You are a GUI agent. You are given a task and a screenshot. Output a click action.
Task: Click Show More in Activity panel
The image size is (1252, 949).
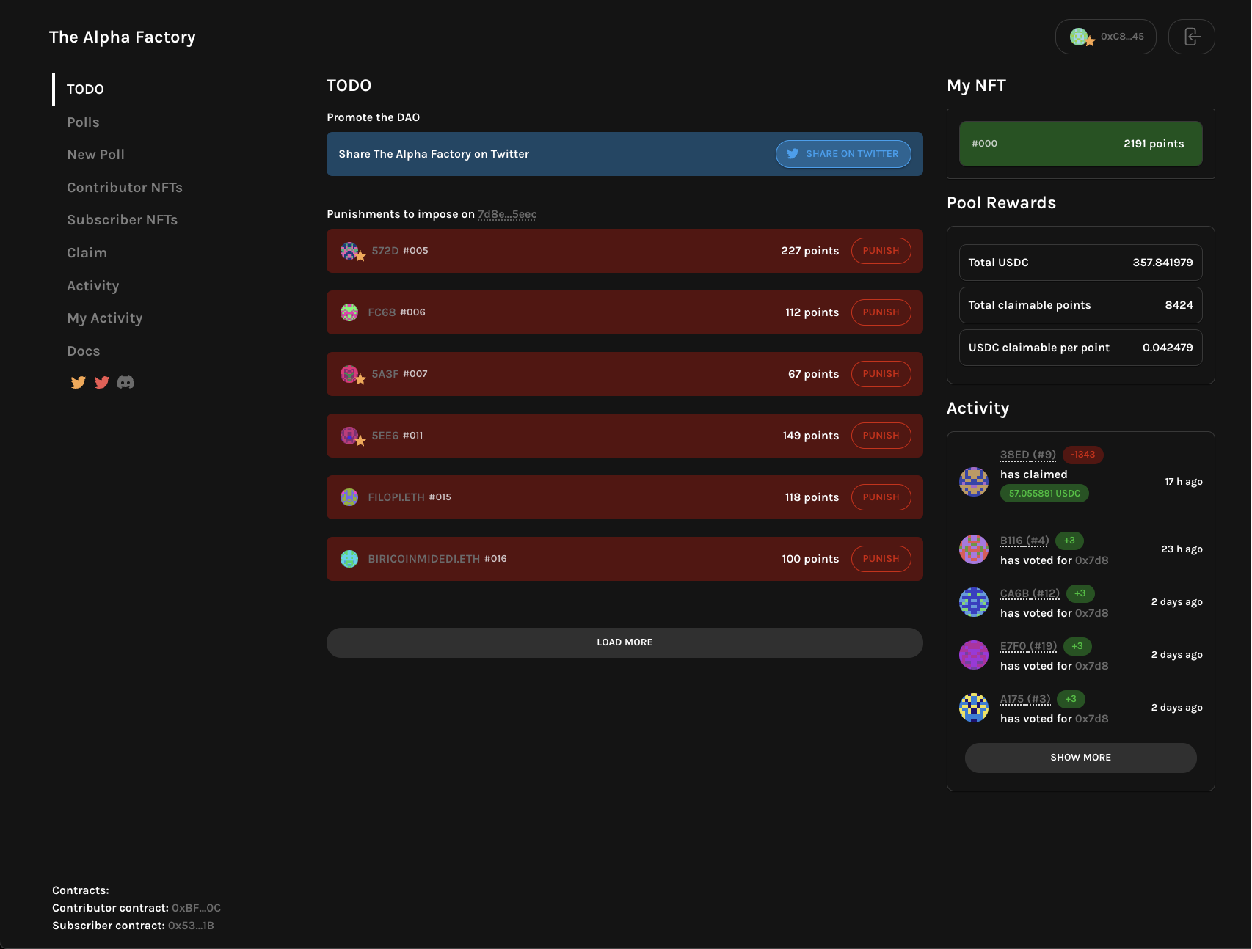point(1080,758)
